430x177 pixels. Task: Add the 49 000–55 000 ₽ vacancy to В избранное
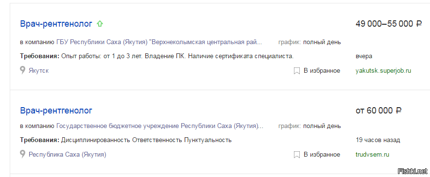pyautogui.click(x=322, y=71)
